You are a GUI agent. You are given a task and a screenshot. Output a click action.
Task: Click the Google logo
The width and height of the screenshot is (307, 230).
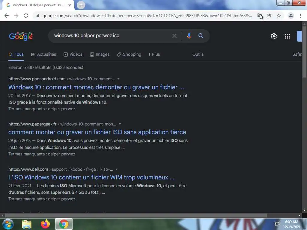point(21,36)
